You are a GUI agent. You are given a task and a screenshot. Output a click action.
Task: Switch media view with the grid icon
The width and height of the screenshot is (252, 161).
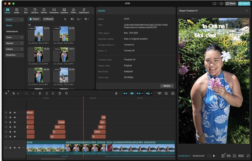click(72, 19)
